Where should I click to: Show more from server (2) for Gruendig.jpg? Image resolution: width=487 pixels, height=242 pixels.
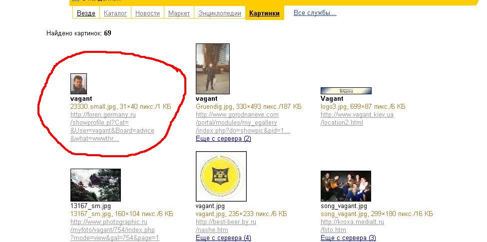(223, 139)
